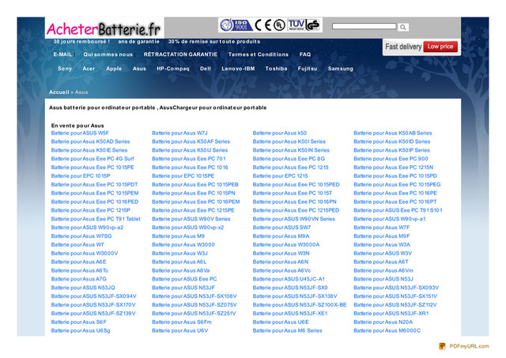
Task: Open Batterie pour ASUS N53JF-SZ100X-BE
Action: click(x=300, y=305)
